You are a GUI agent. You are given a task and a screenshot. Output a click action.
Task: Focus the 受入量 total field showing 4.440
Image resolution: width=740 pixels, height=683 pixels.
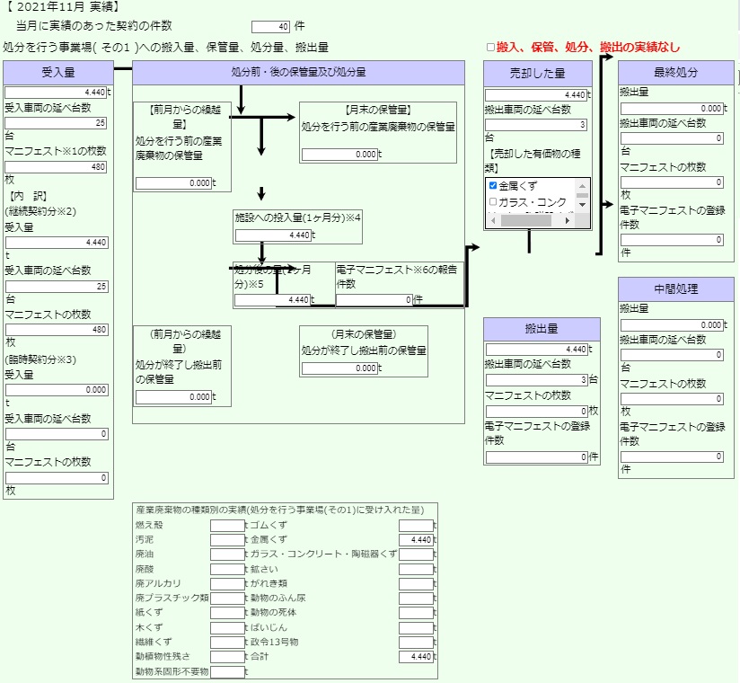click(56, 92)
